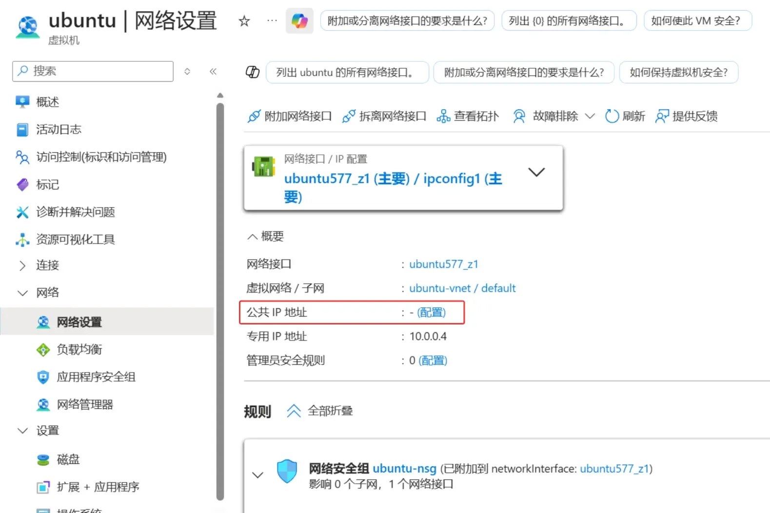Click 全部折叠 to collapse all rules
This screenshot has height=513, width=770.
[320, 411]
